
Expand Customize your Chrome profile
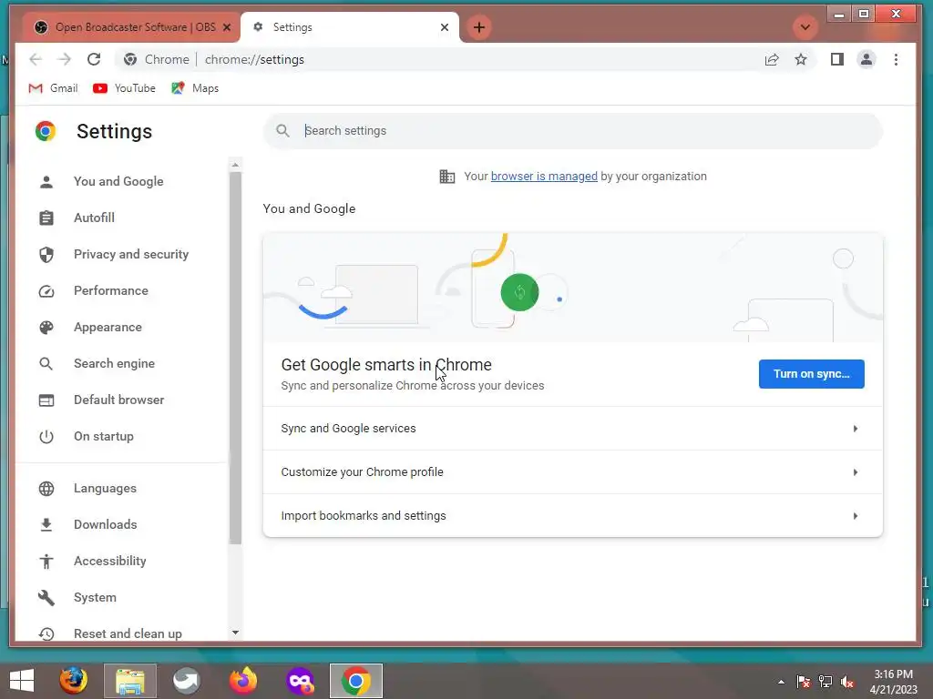(573, 472)
